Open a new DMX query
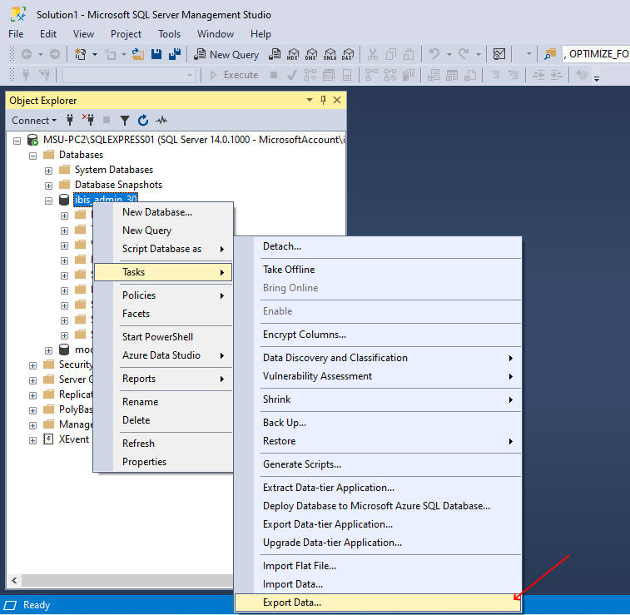Viewport: 630px width, 615px height. pos(311,54)
